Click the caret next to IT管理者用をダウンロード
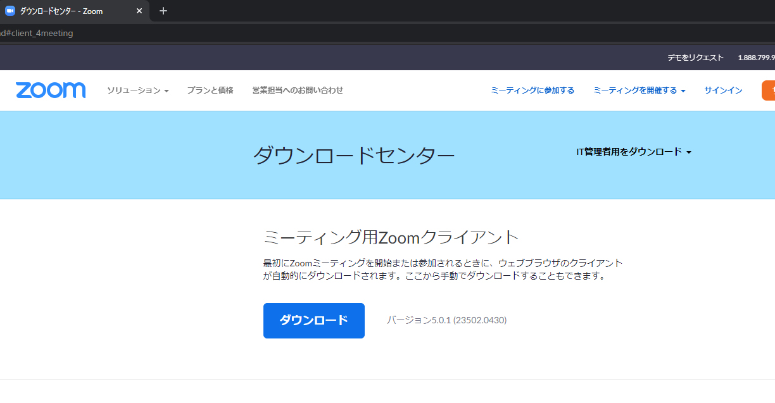775x403 pixels. pos(690,152)
